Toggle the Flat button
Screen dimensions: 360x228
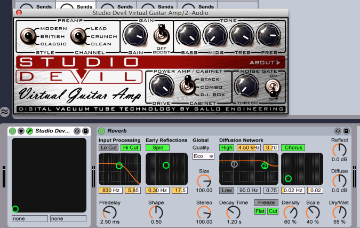[260, 211]
